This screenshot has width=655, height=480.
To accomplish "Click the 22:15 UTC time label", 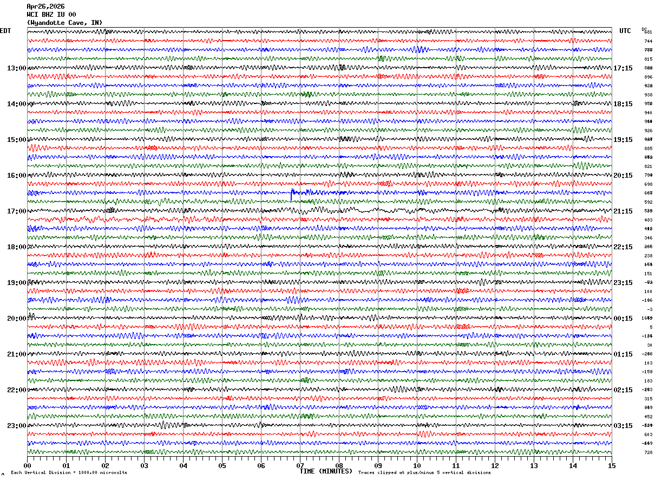I will click(x=624, y=247).
